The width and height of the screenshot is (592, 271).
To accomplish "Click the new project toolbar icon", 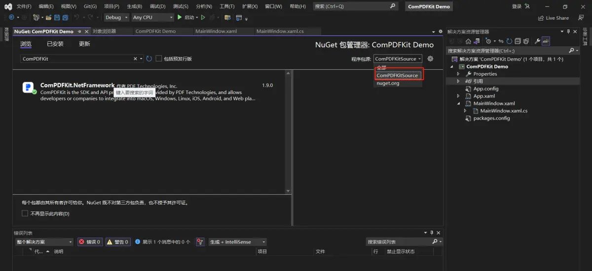I will coord(37,17).
